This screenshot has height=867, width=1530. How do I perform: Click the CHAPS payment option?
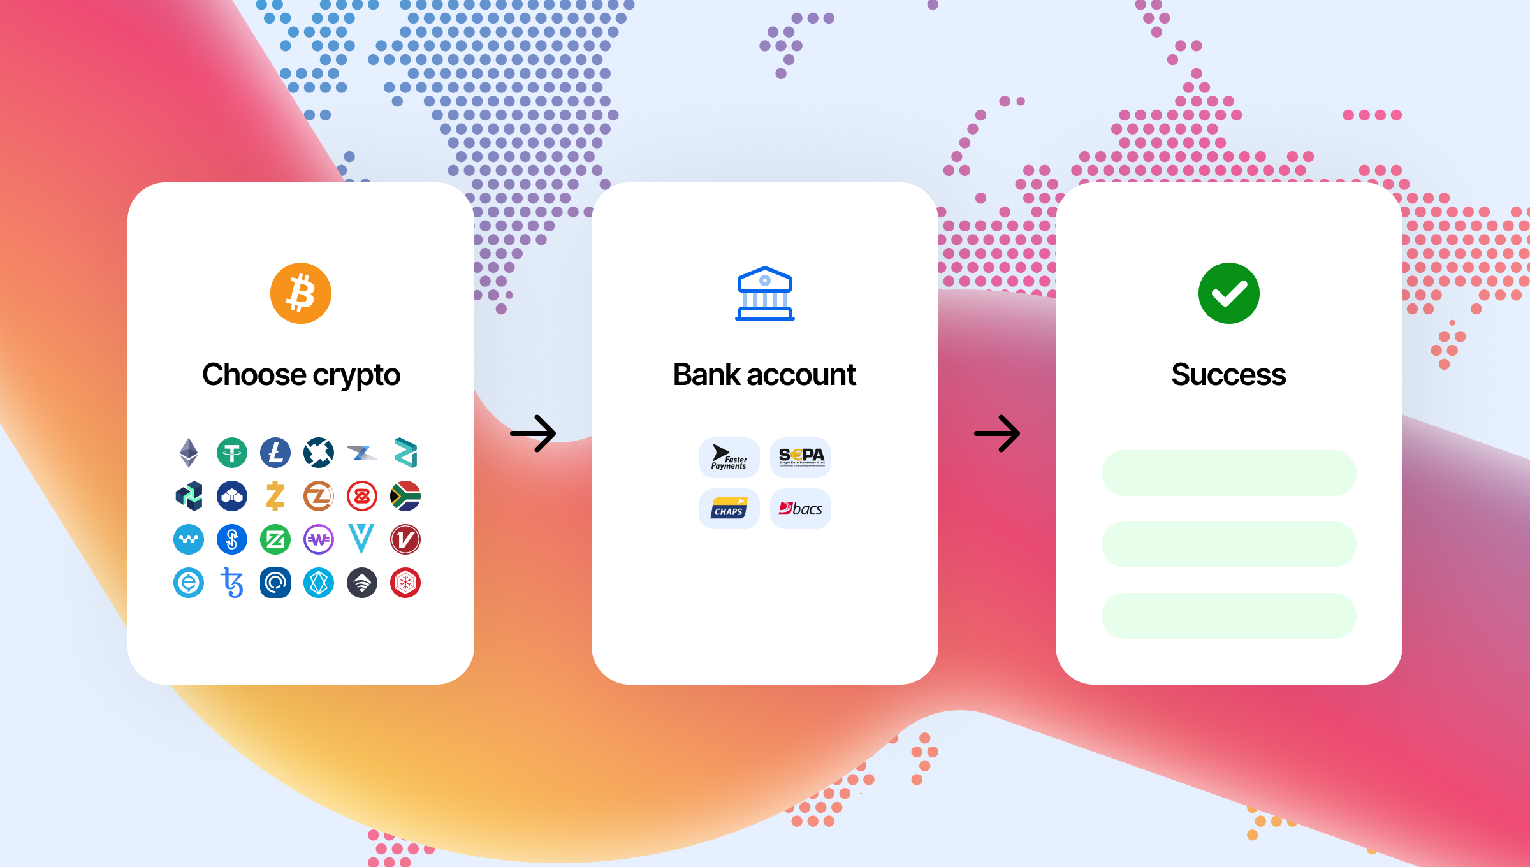(x=727, y=509)
